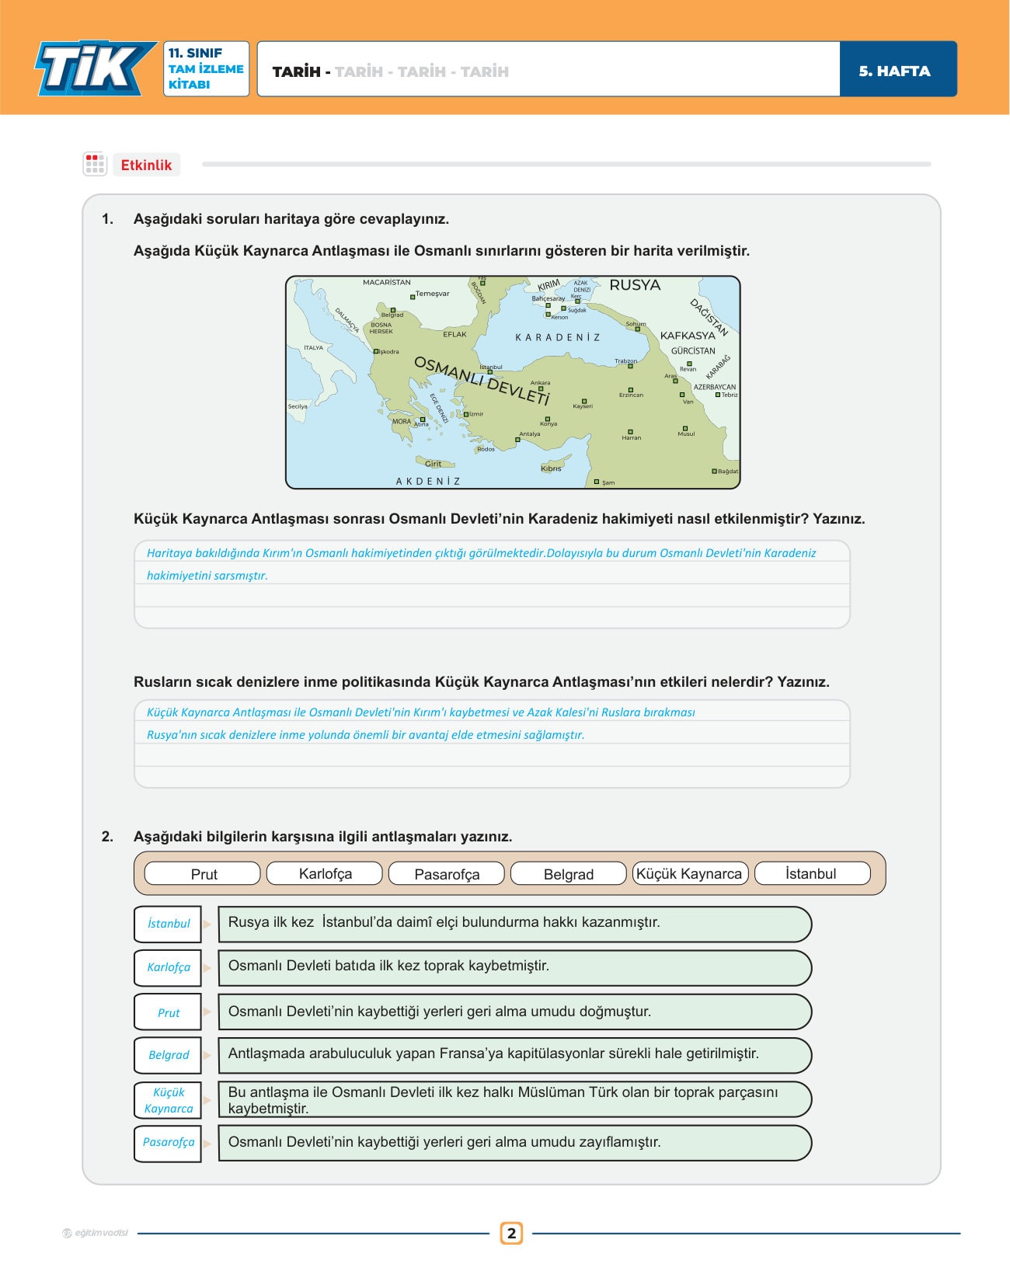Click the Etkinlik grid icon

[95, 164]
